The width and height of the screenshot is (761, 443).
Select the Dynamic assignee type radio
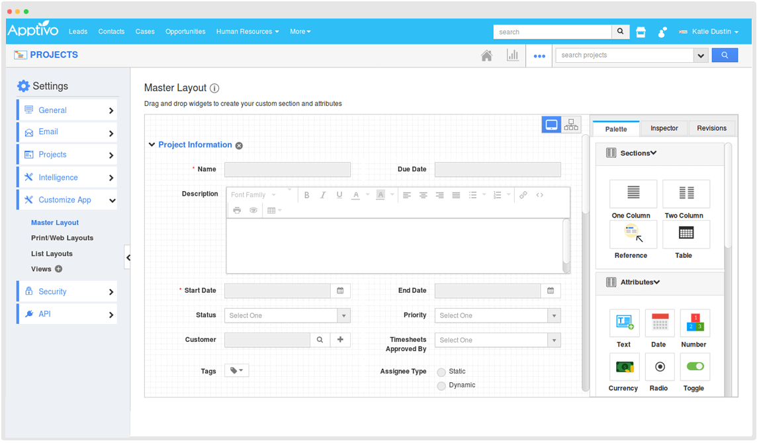click(441, 386)
